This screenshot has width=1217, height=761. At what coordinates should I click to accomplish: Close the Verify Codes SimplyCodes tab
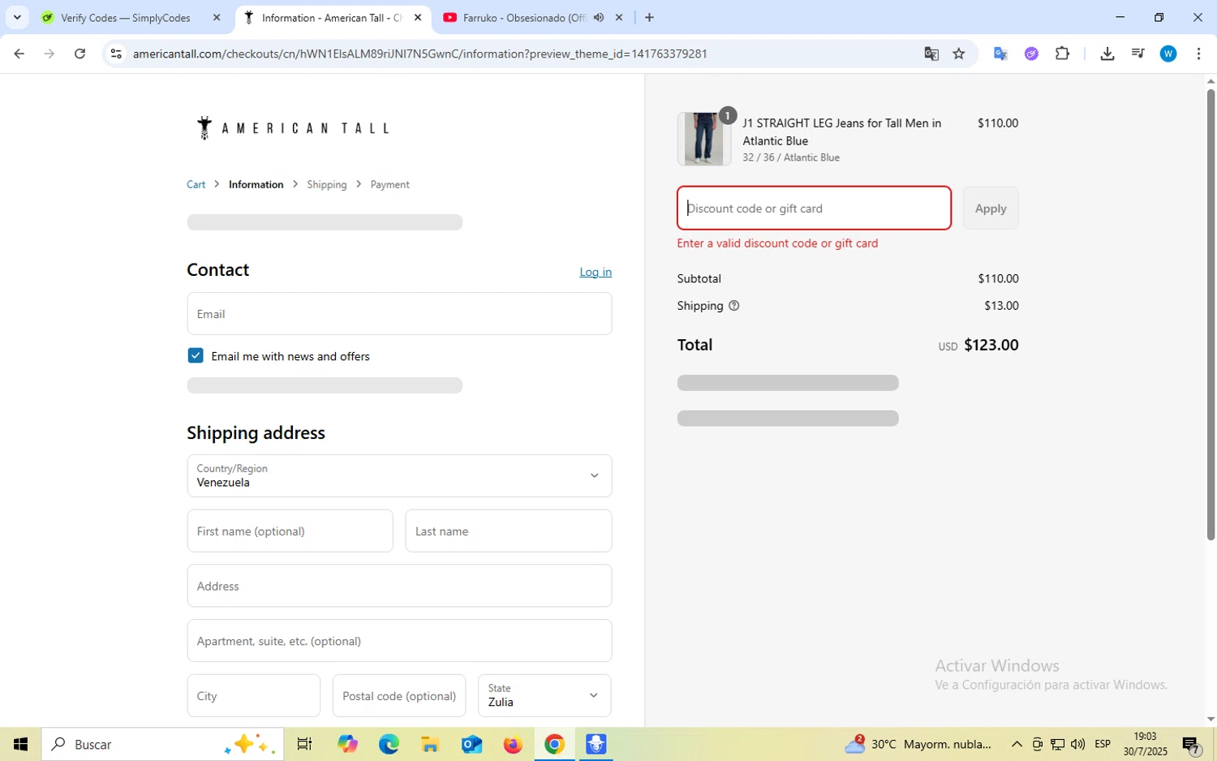(217, 17)
